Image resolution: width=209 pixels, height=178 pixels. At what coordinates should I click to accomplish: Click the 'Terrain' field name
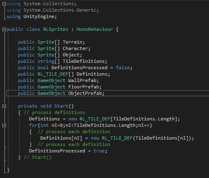click(72, 42)
